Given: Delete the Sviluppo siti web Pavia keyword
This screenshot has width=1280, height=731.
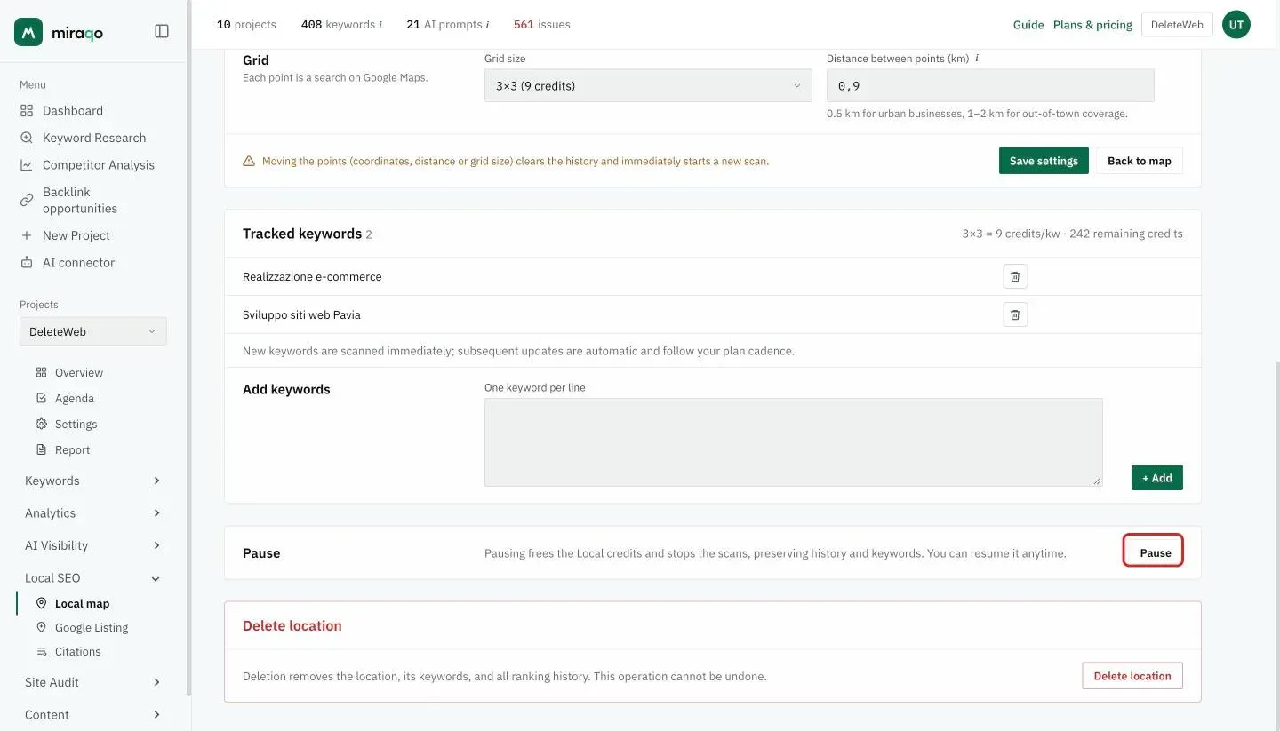Looking at the screenshot, I should (1015, 314).
